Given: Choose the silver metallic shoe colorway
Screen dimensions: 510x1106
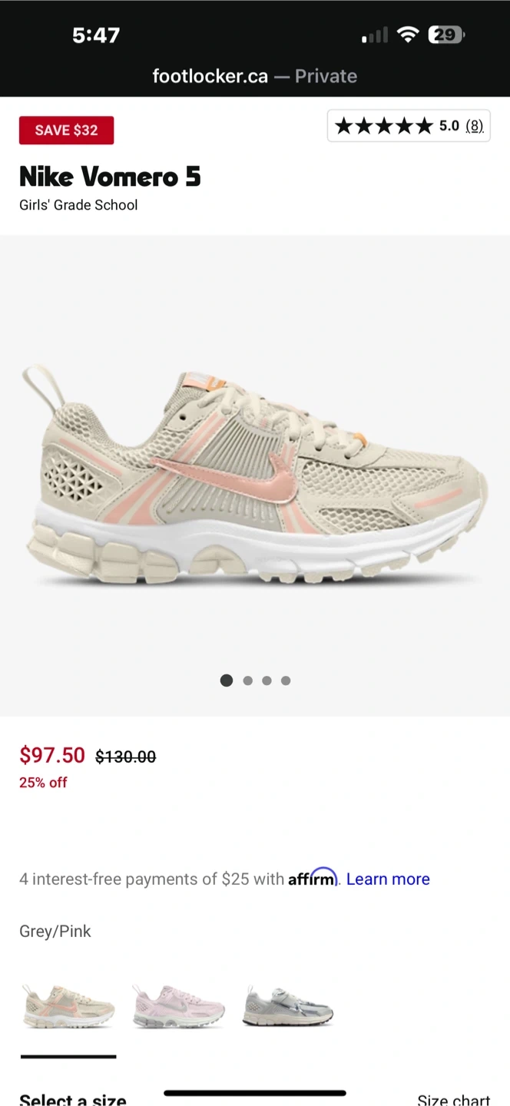Looking at the screenshot, I should [x=288, y=1007].
